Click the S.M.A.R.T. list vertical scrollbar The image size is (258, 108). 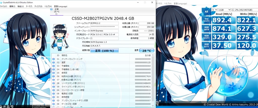(153, 81)
